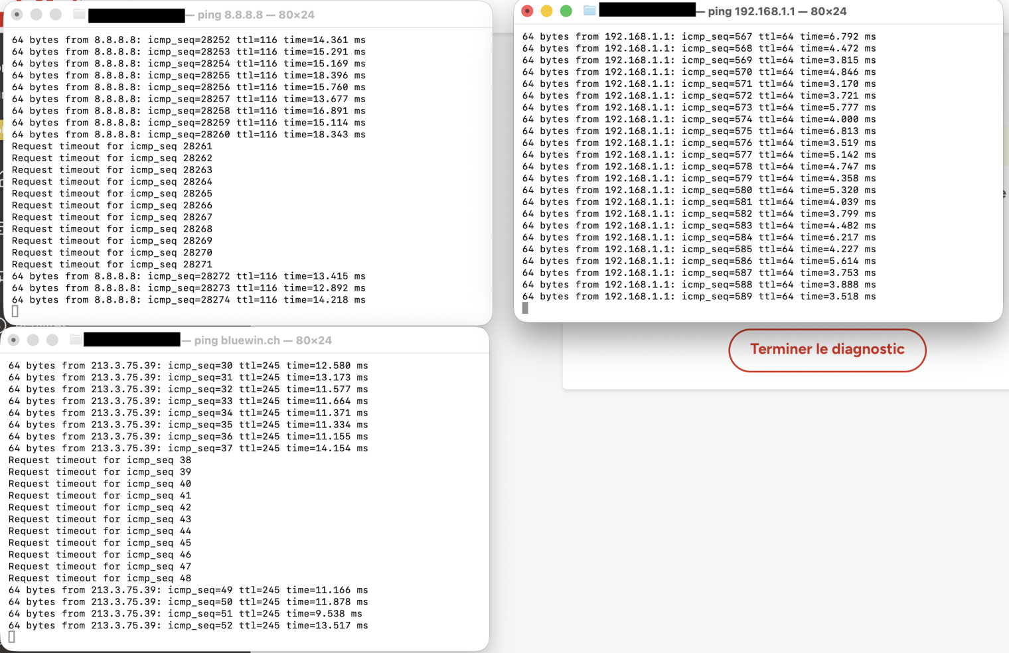Zoom the ping bluewin.ch terminal window
The width and height of the screenshot is (1009, 653).
point(52,340)
